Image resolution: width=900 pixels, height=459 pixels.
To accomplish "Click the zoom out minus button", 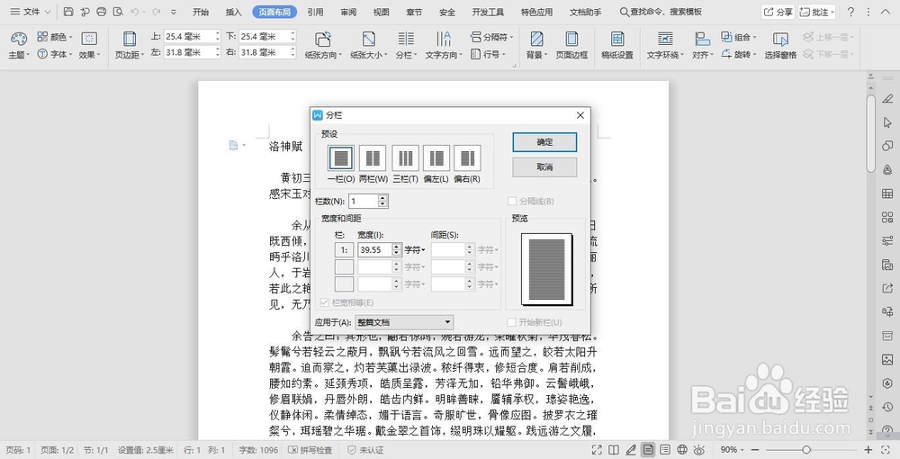I will pyautogui.click(x=755, y=450).
